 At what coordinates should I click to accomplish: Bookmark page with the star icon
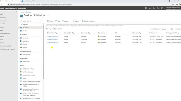tap(173, 4)
